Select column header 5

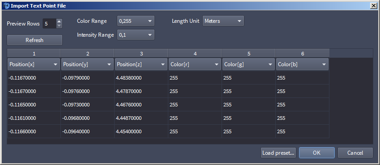pos(249,54)
